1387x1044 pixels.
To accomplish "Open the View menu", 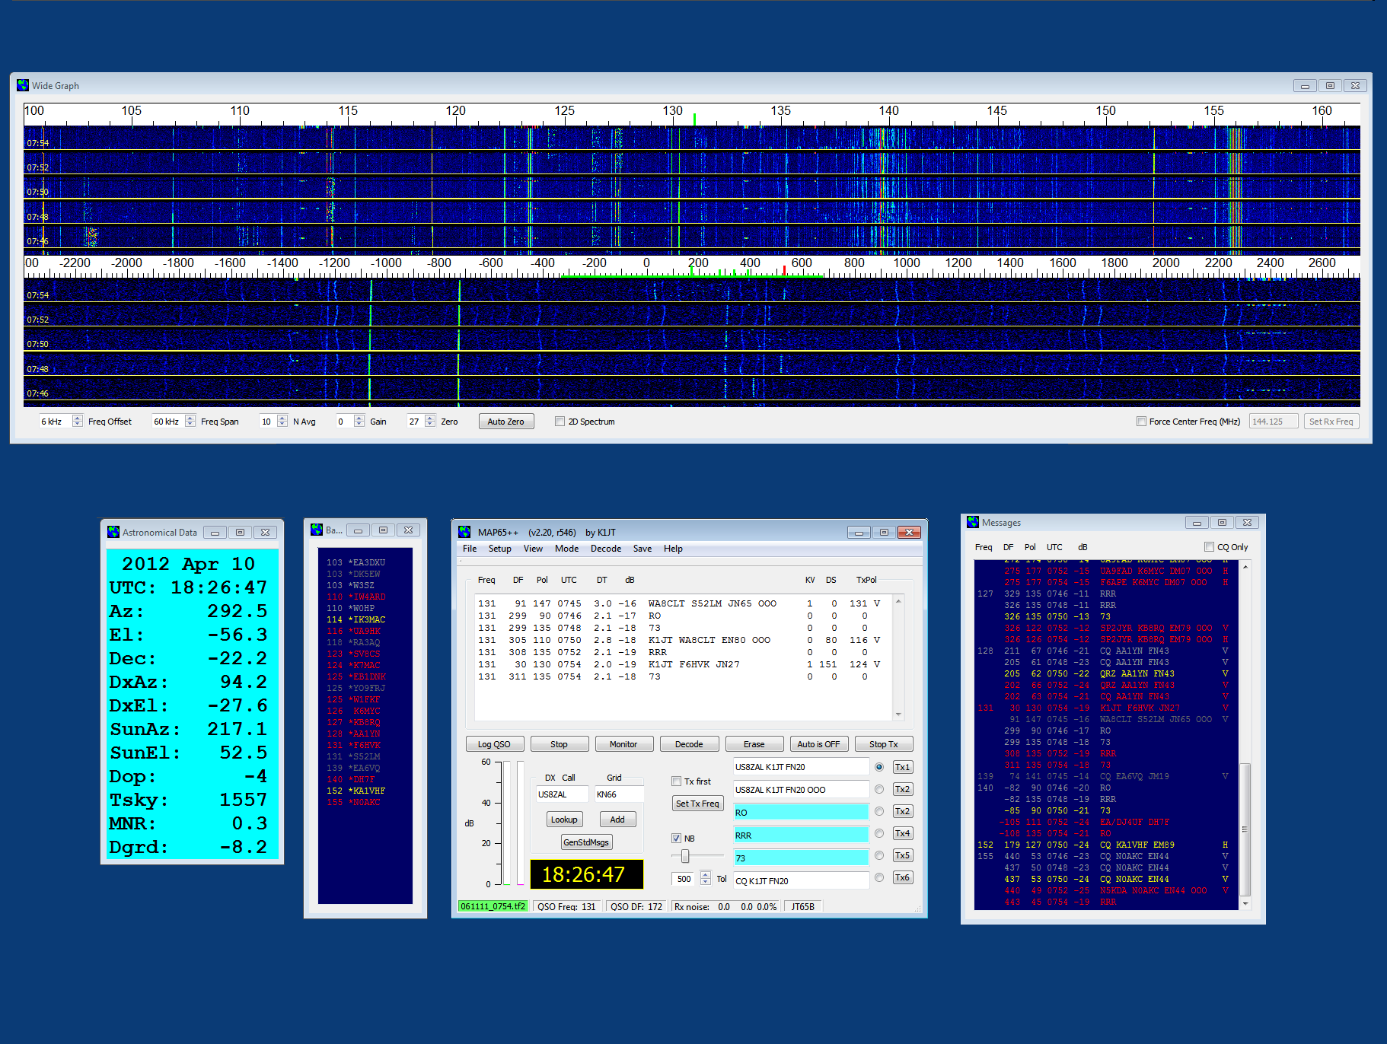I will pos(533,549).
